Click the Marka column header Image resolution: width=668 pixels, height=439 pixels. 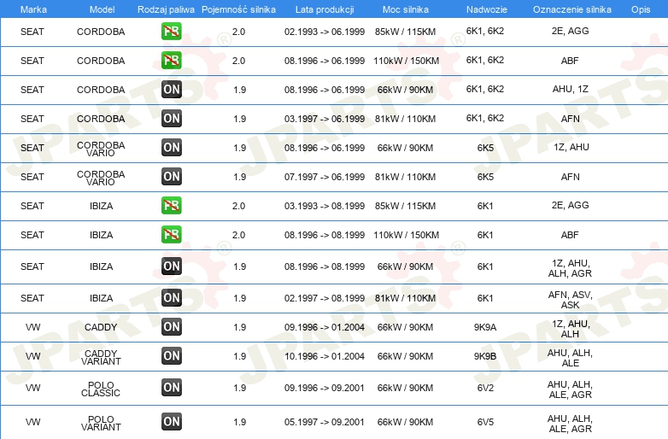pyautogui.click(x=33, y=9)
